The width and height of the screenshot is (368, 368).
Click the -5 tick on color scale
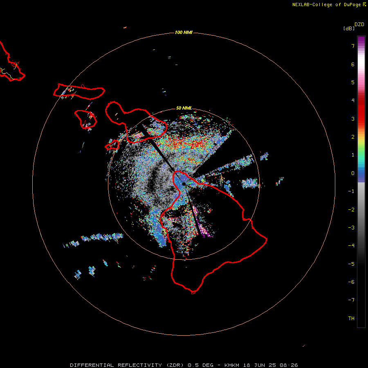[x=351, y=264]
